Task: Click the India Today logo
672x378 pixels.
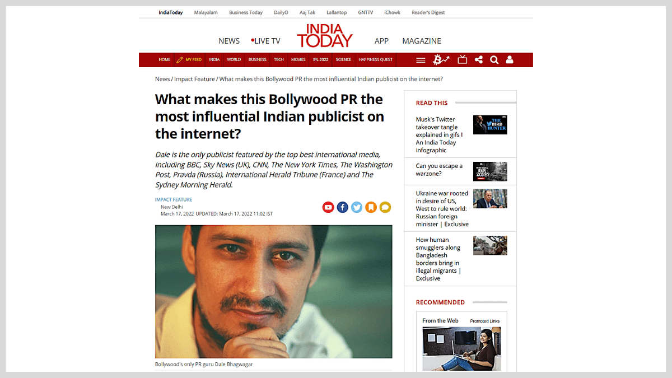Action: [325, 36]
